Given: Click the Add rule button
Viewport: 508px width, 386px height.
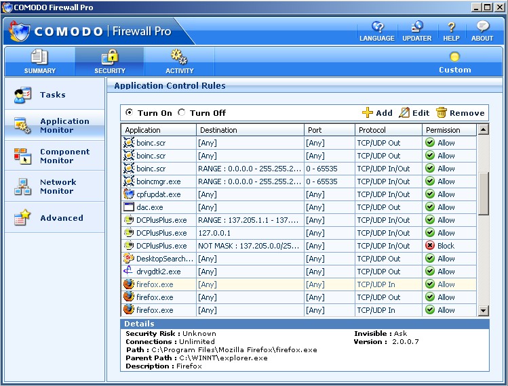Looking at the screenshot, I should point(377,112).
